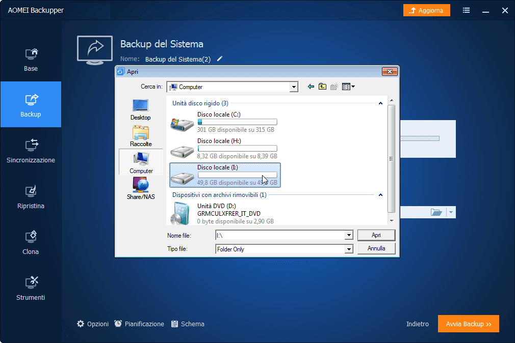Close the Apri dialog
This screenshot has width=515, height=343.
[x=390, y=71]
